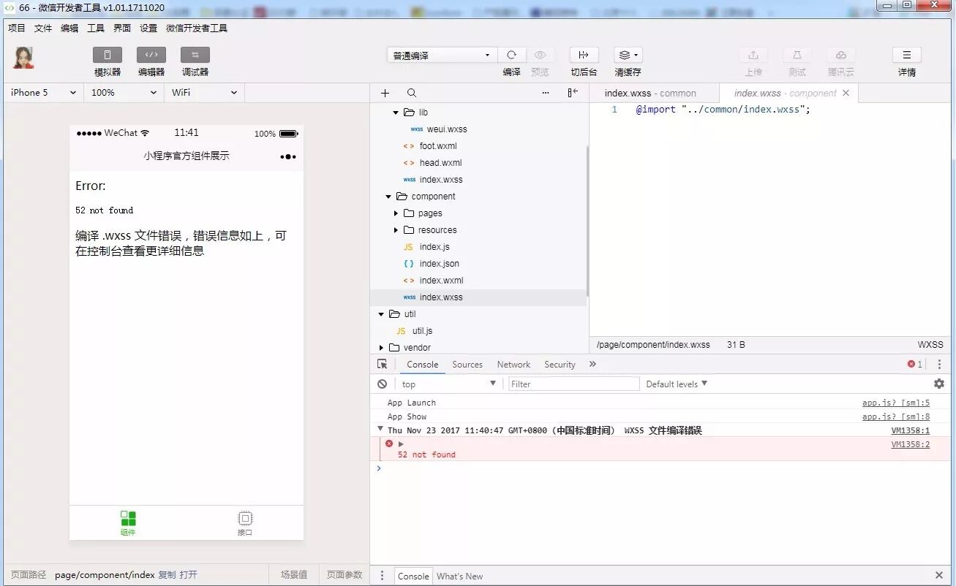The height and width of the screenshot is (586, 956).
Task: Click the upload (上传) icon
Action: coord(753,55)
